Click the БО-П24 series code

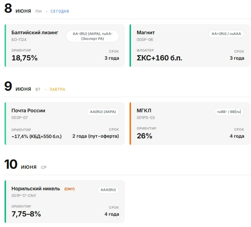(19, 40)
